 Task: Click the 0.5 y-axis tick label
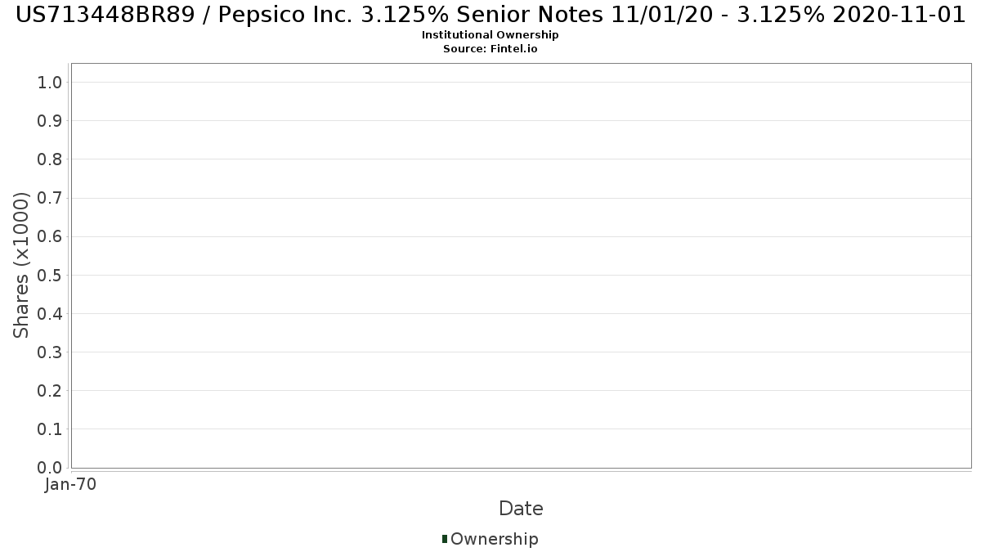[50, 275]
